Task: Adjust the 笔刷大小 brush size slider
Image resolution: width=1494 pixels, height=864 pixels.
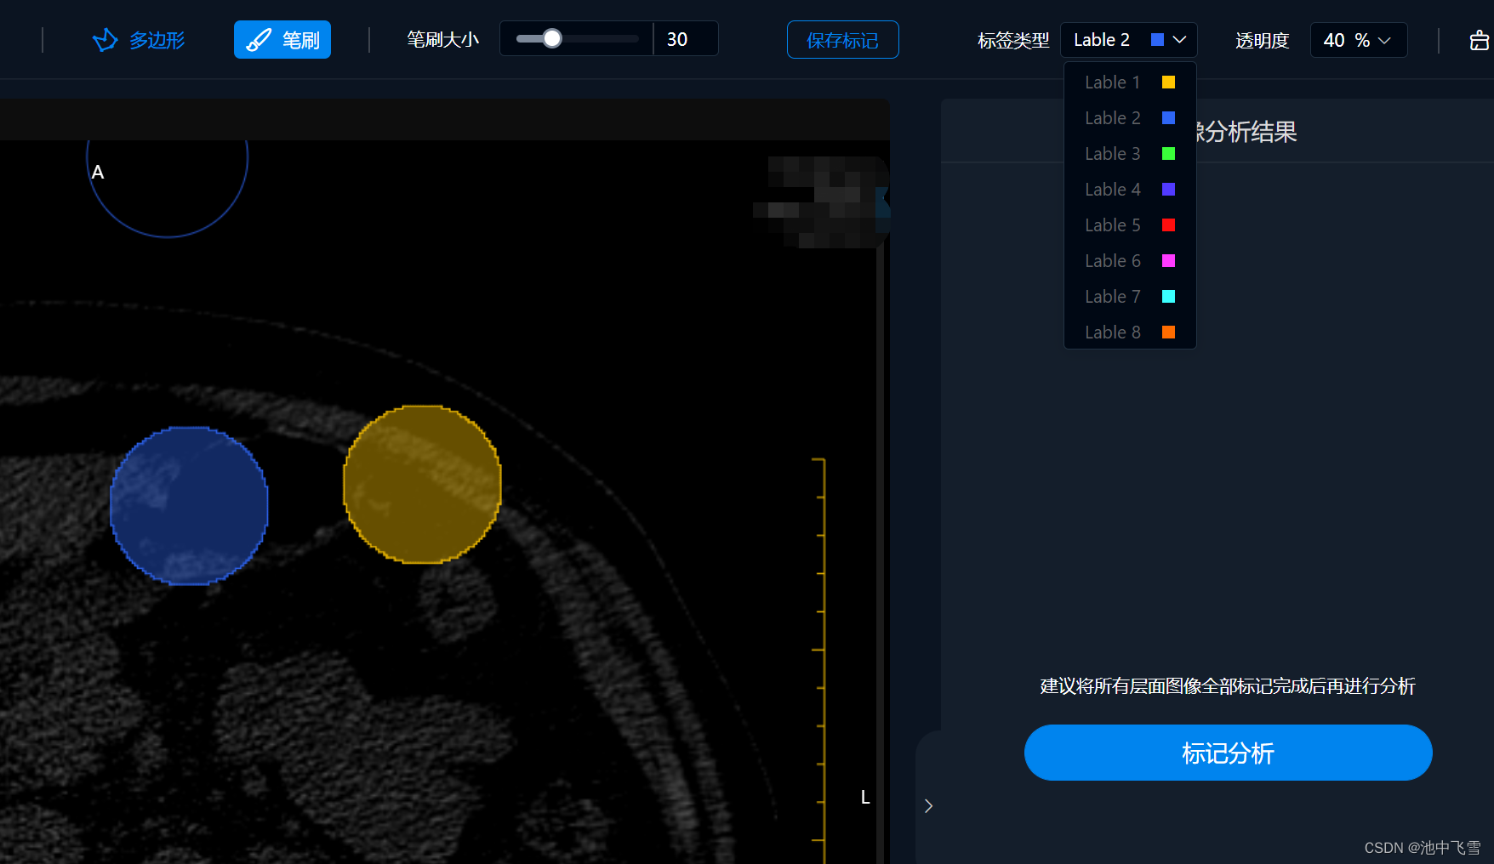Action: (551, 38)
